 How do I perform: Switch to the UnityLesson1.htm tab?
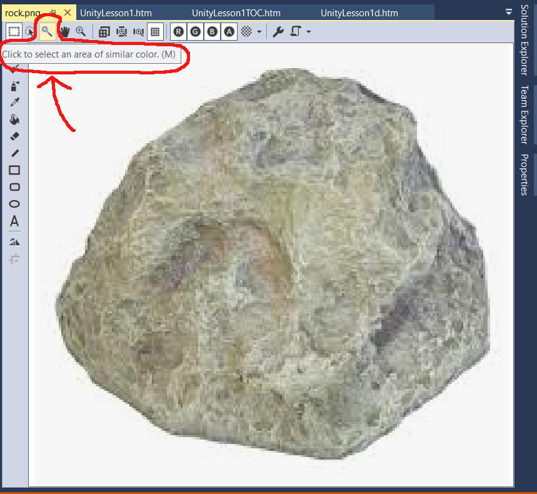pos(116,13)
